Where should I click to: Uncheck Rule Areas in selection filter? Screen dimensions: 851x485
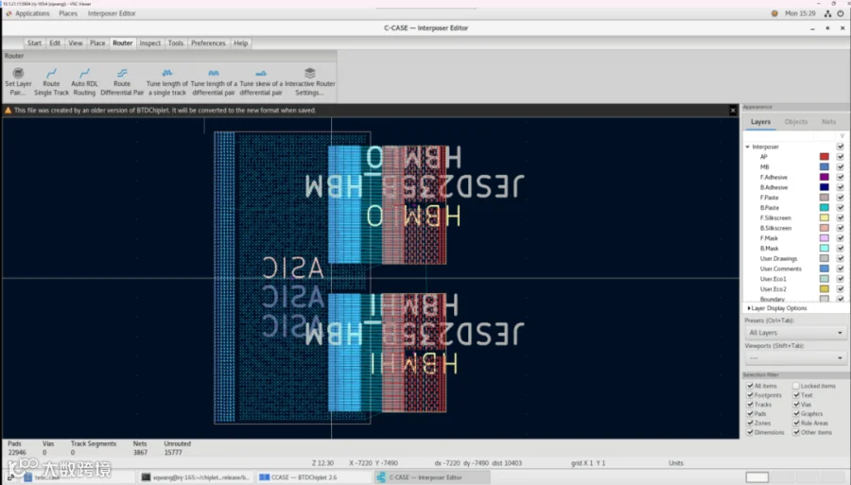click(796, 424)
